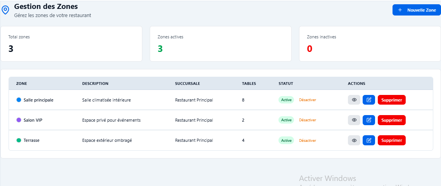Click the purple color dot of Salon VIP
The height and width of the screenshot is (186, 441).
tap(19, 120)
